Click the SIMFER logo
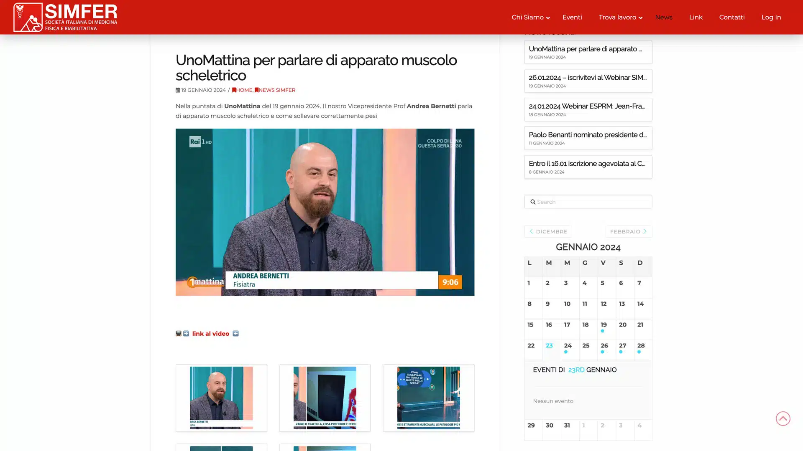This screenshot has height=451, width=803. 65,17
